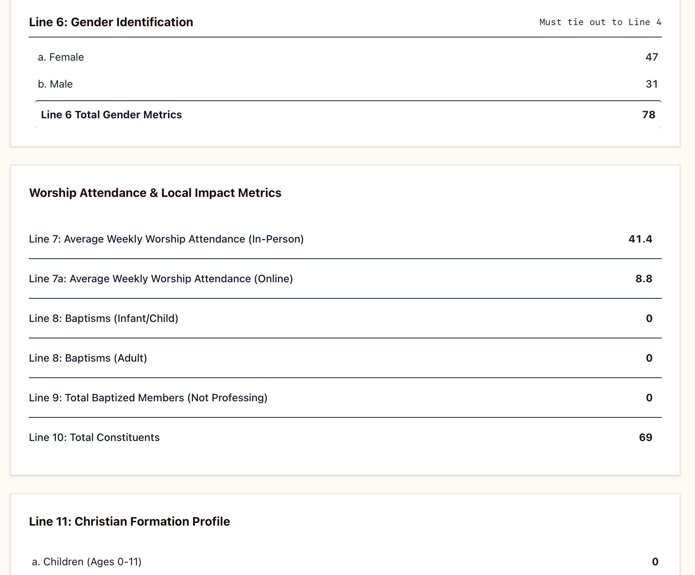Click the 'Worship Attendance & Local Impact Metrics' heading
The width and height of the screenshot is (695, 575).
pyautogui.click(x=155, y=193)
